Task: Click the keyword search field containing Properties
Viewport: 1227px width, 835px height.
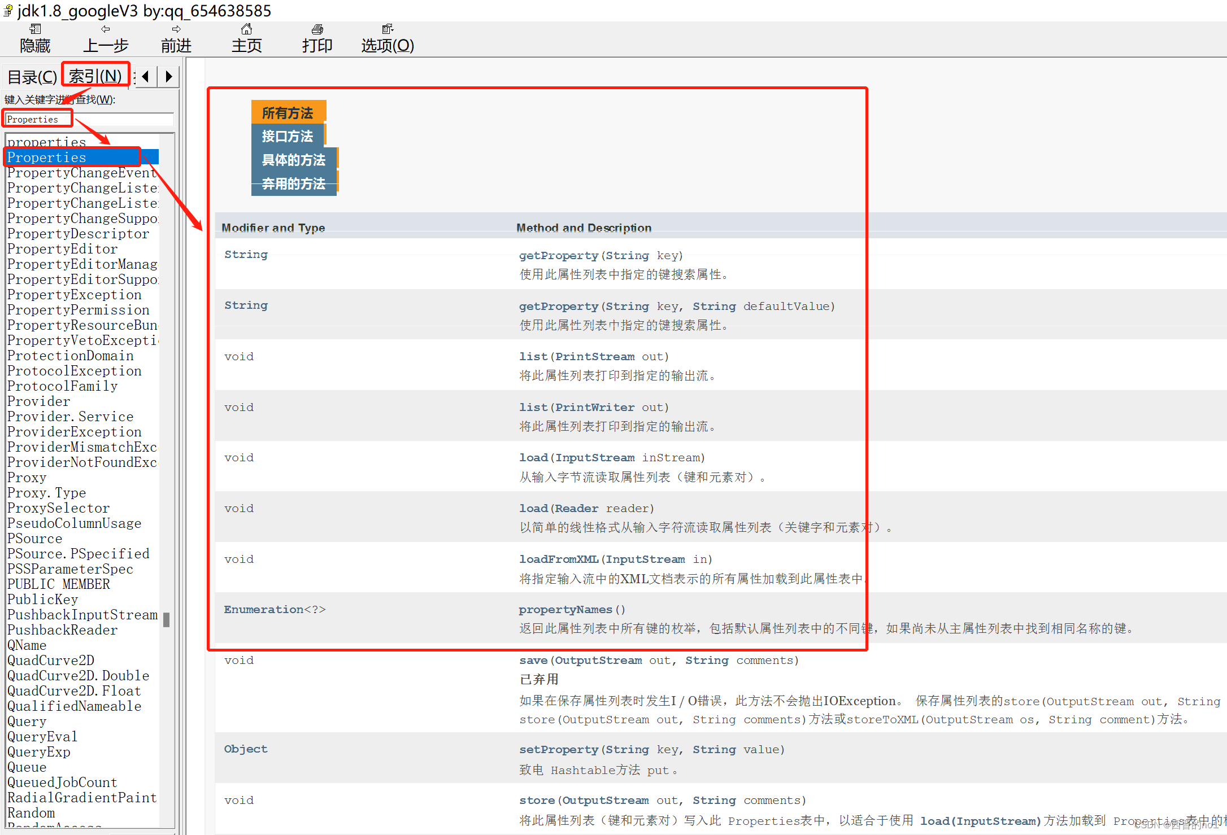Action: [89, 119]
